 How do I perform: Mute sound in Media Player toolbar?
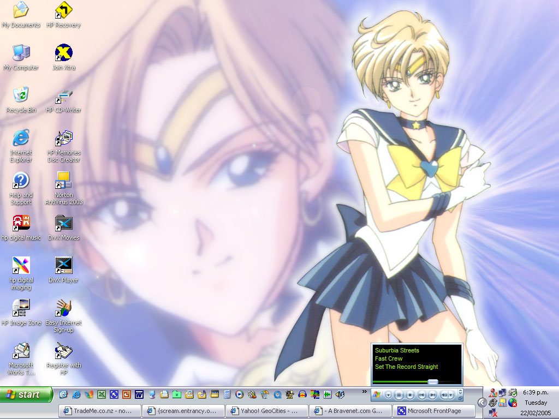tap(444, 395)
